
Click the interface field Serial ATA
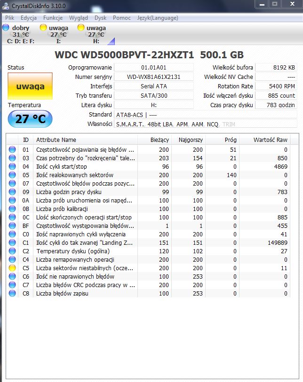[154, 86]
